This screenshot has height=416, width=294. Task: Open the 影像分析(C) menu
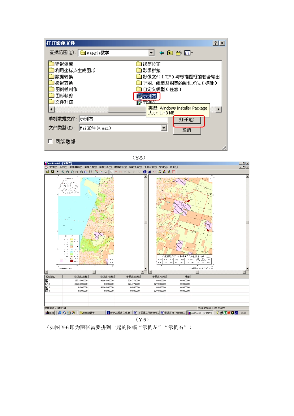point(106,167)
